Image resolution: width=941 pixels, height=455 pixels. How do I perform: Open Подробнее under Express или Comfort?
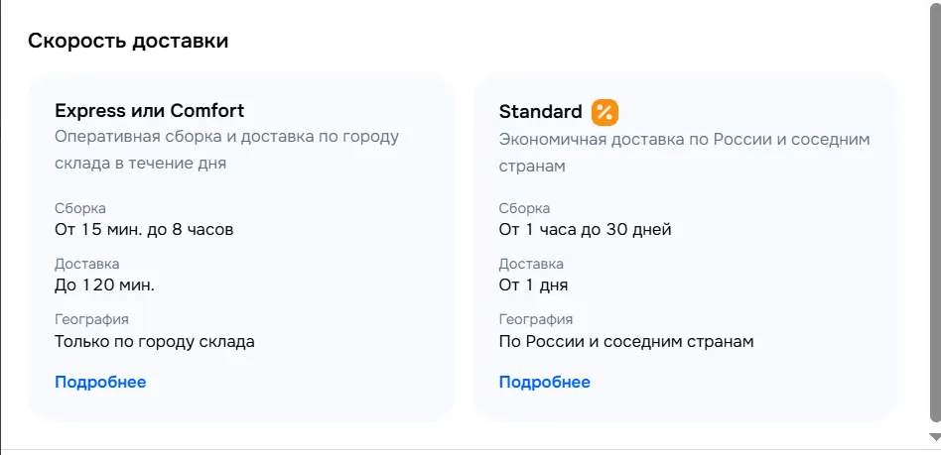coord(100,383)
